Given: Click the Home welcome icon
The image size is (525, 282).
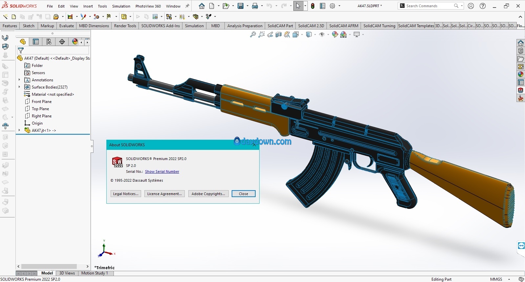Looking at the screenshot, I should [202, 6].
